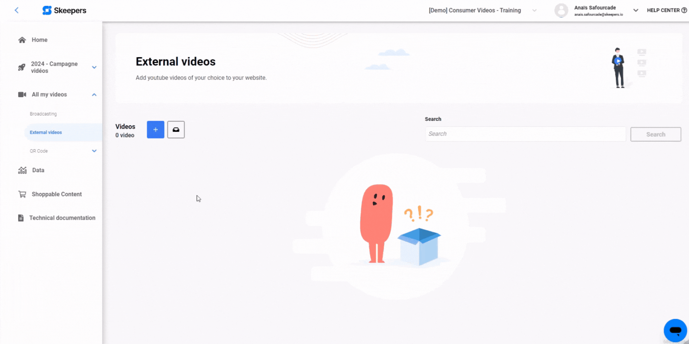Select the Home icon in the sidebar
Image resolution: width=689 pixels, height=344 pixels.
[x=22, y=40]
